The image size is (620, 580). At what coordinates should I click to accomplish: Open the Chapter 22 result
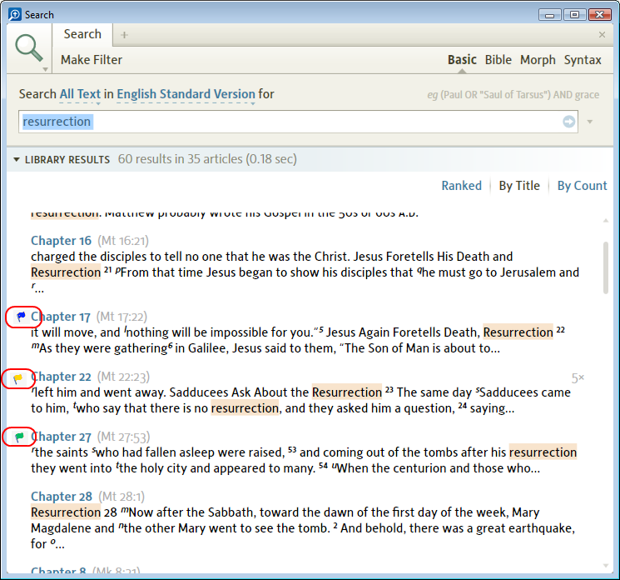61,377
